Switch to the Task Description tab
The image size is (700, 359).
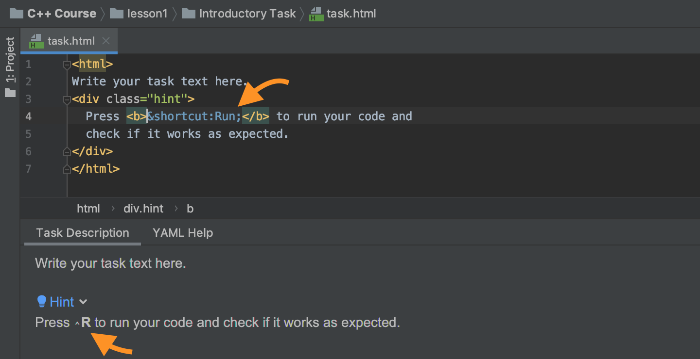[83, 233]
